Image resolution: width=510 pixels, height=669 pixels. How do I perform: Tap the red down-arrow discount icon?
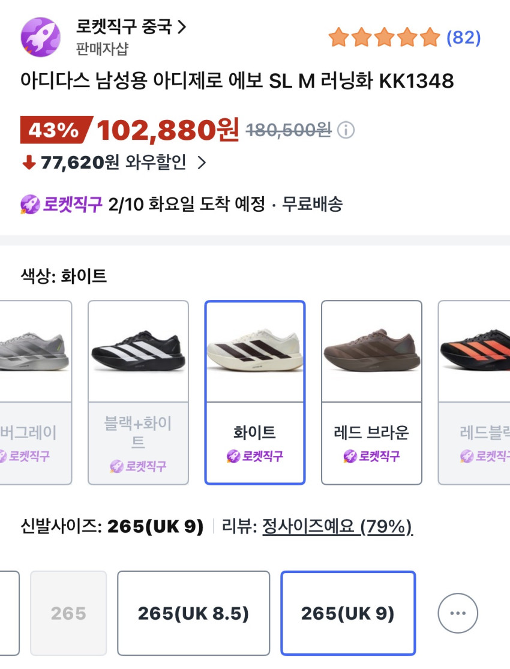(x=29, y=163)
